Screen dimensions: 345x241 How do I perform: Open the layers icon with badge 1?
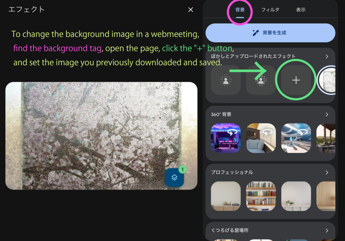tap(174, 177)
